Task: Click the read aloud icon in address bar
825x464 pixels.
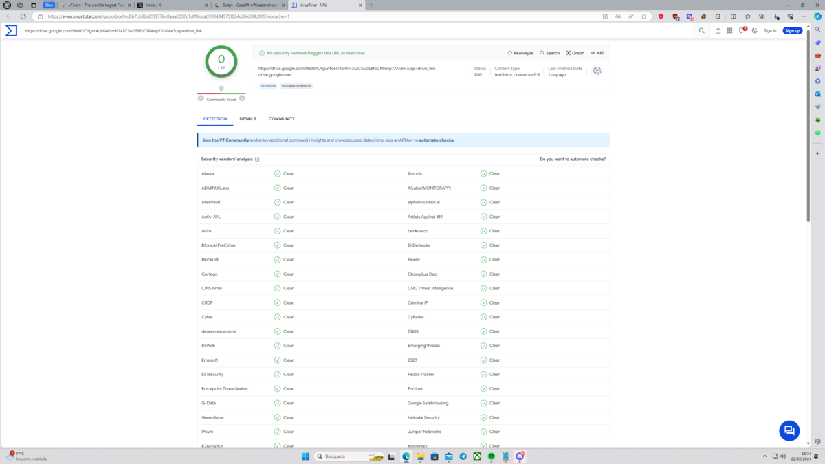Action: (631, 16)
